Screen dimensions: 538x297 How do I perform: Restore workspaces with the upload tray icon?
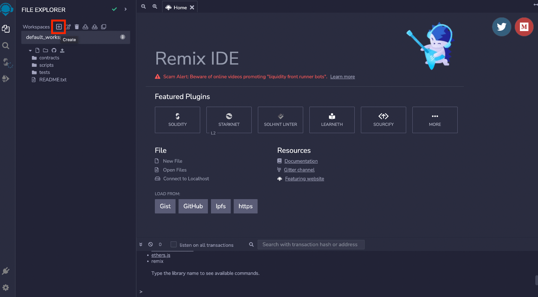point(95,27)
